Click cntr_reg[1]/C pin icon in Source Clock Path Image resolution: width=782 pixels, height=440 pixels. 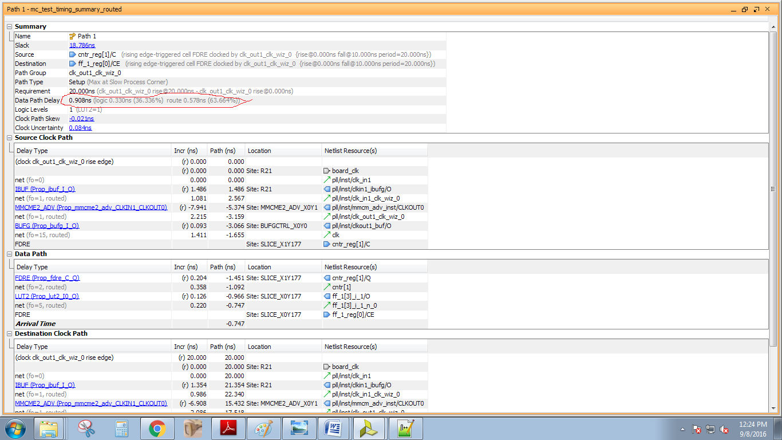pyautogui.click(x=327, y=244)
